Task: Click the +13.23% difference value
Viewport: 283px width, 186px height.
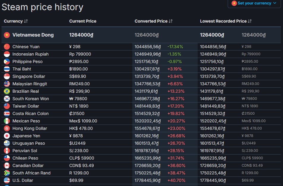Action: tap(176, 91)
